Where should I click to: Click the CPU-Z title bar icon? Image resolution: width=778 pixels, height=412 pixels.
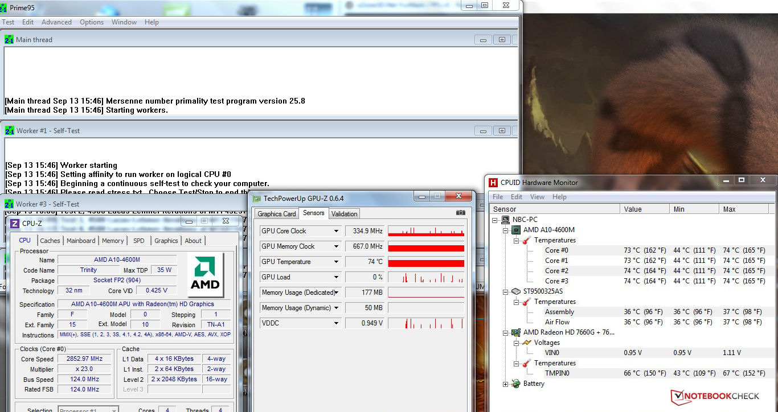(15, 224)
